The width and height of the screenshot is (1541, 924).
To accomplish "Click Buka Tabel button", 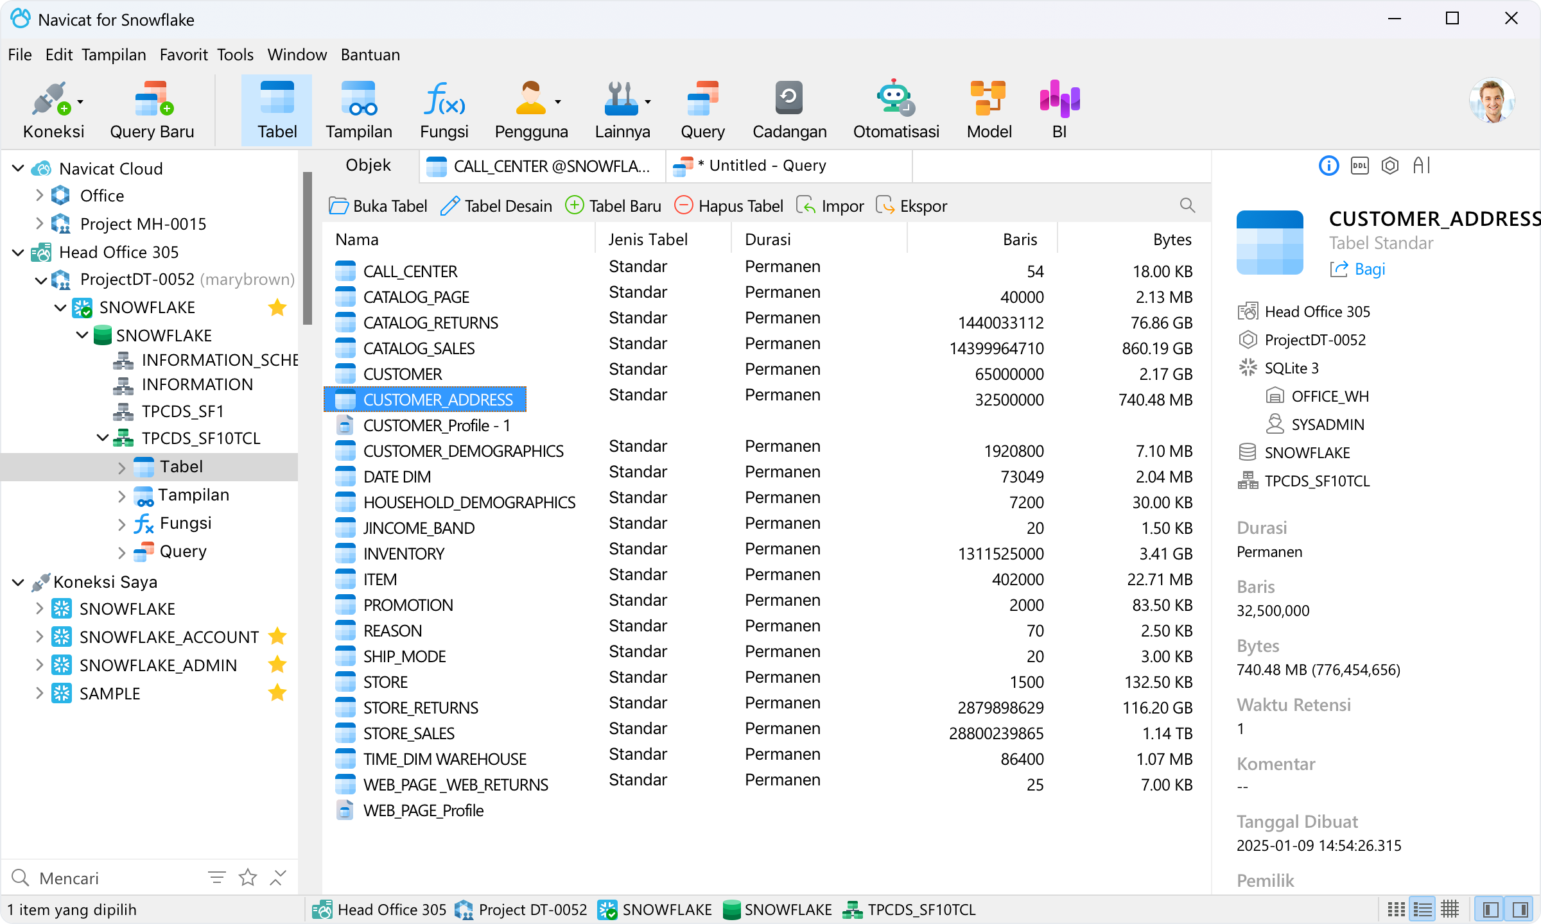I will coord(378,206).
